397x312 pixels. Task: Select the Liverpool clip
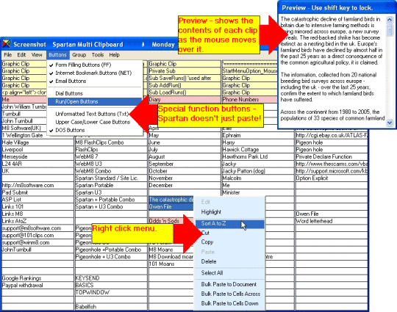click(x=37, y=150)
